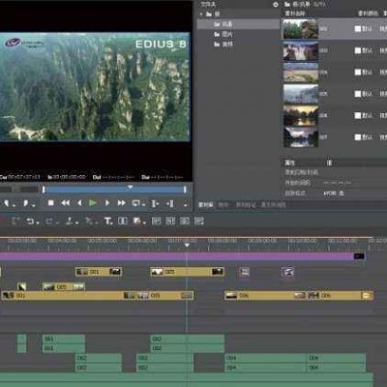This screenshot has height=387, width=387.
Task: Click the icon between Redo and the Title tool
Action: [70, 221]
